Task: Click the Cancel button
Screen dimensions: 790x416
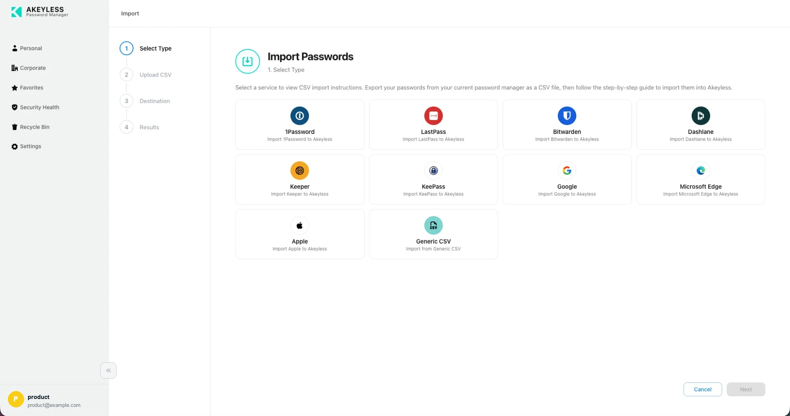Action: tap(702, 390)
